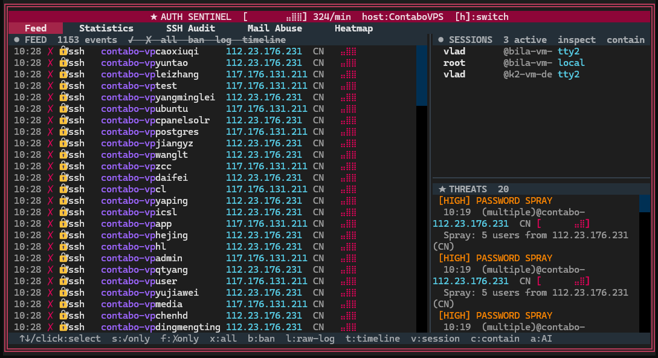Switch to the Heatmap tab
658x358 pixels.
353,28
